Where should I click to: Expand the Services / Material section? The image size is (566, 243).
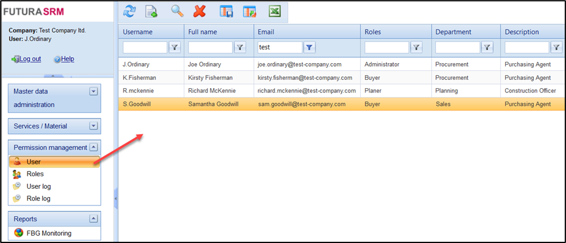pyautogui.click(x=93, y=126)
